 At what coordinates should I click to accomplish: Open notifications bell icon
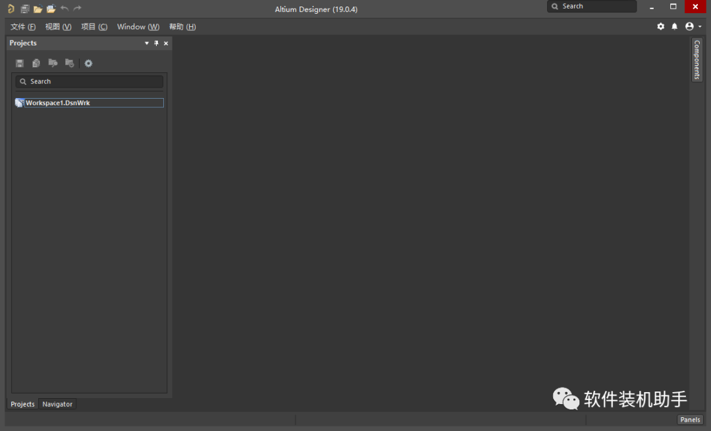675,27
